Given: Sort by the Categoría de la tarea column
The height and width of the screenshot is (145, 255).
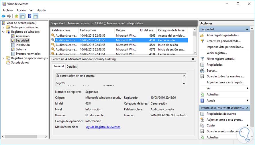Looking at the screenshot, I should (x=172, y=30).
